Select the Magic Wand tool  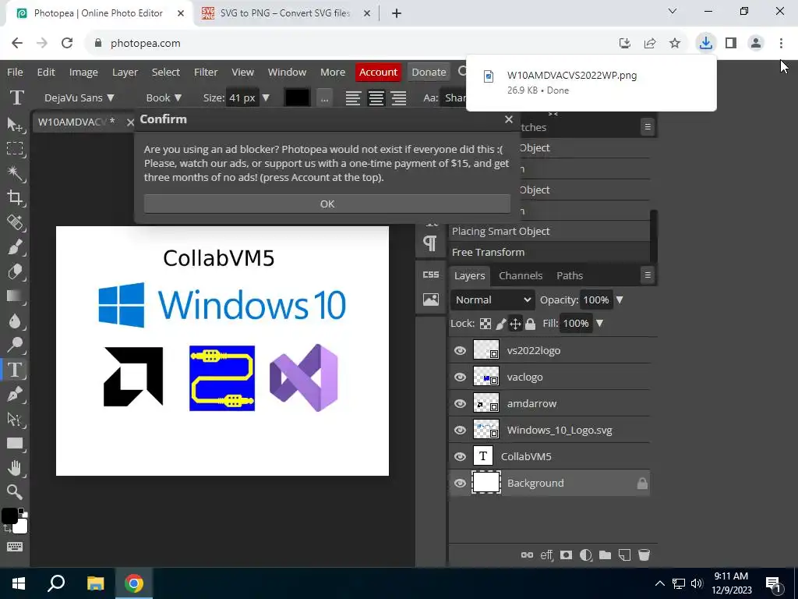click(15, 173)
